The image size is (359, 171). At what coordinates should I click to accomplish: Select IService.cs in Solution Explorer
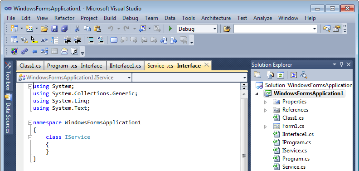[x=295, y=151]
